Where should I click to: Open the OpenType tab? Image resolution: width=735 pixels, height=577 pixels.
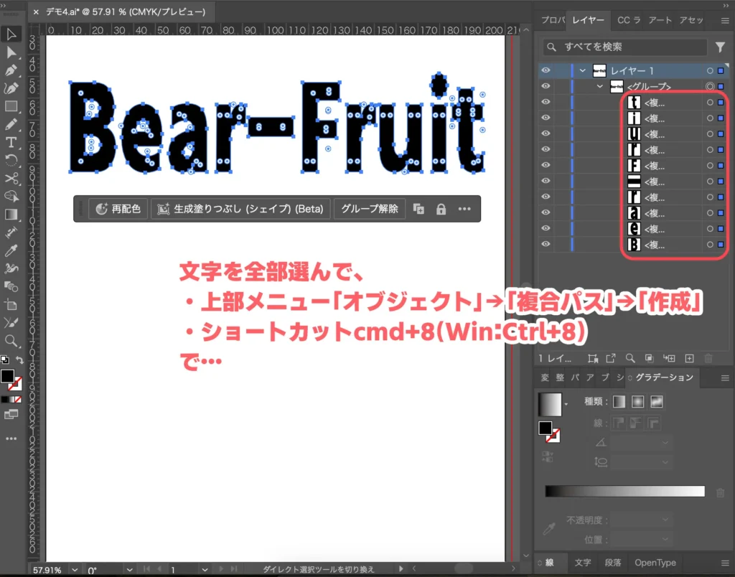(x=655, y=563)
